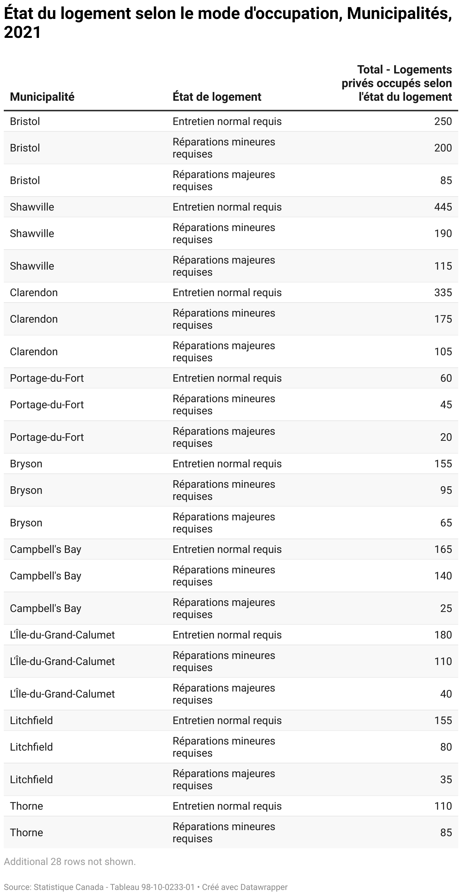Click the Municipalité column header
Viewport: 462px width, 896px height.
tap(42, 97)
